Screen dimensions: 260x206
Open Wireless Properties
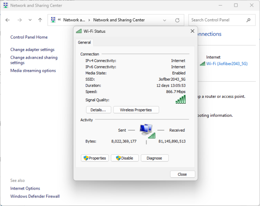[x=136, y=110]
